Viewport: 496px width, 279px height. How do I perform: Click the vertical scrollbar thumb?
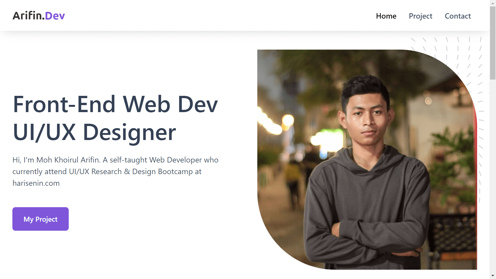[x=493, y=43]
